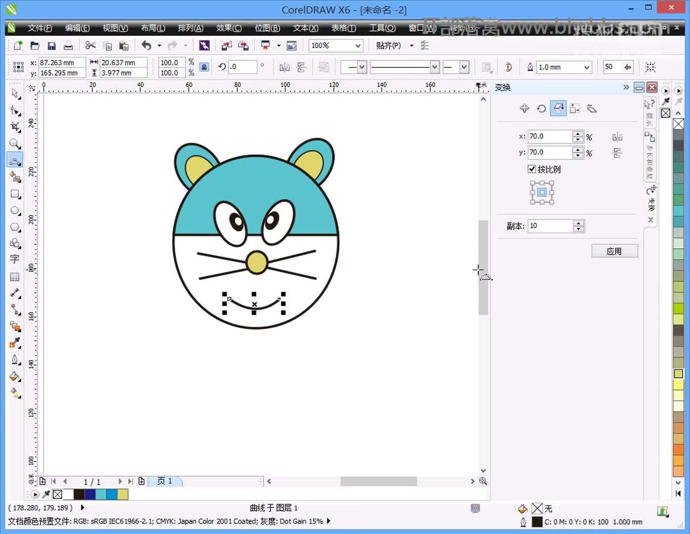The width and height of the screenshot is (690, 534).
Task: Open the 视图 menu
Action: (x=115, y=28)
